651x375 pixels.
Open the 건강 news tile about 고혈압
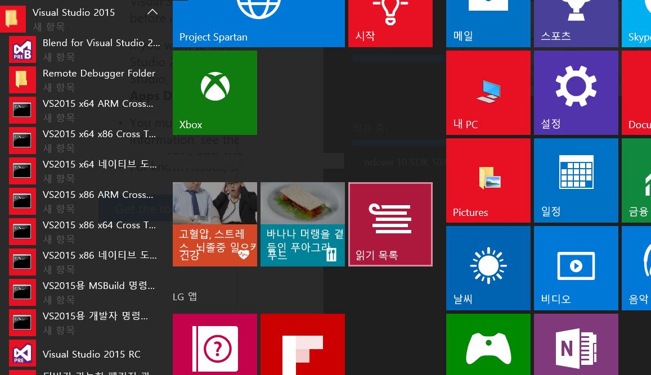click(x=214, y=224)
